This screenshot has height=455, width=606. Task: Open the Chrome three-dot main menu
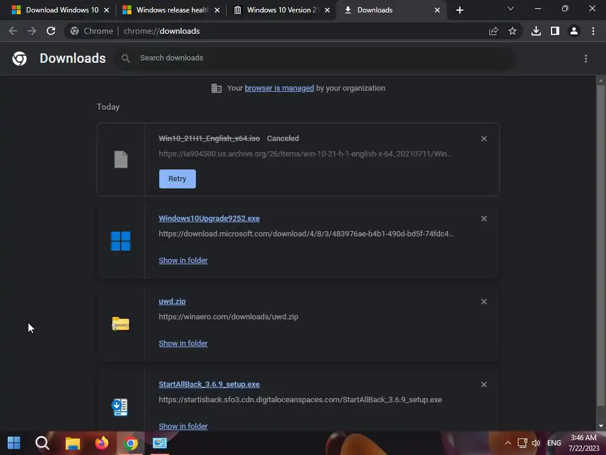[593, 31]
